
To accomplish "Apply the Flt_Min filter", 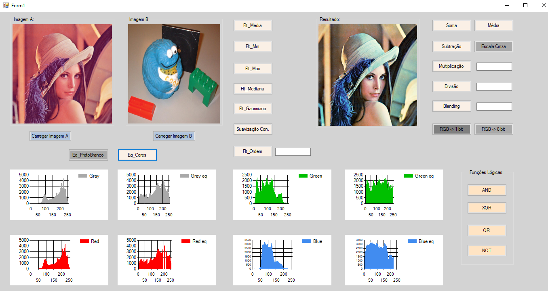I will pyautogui.click(x=253, y=46).
